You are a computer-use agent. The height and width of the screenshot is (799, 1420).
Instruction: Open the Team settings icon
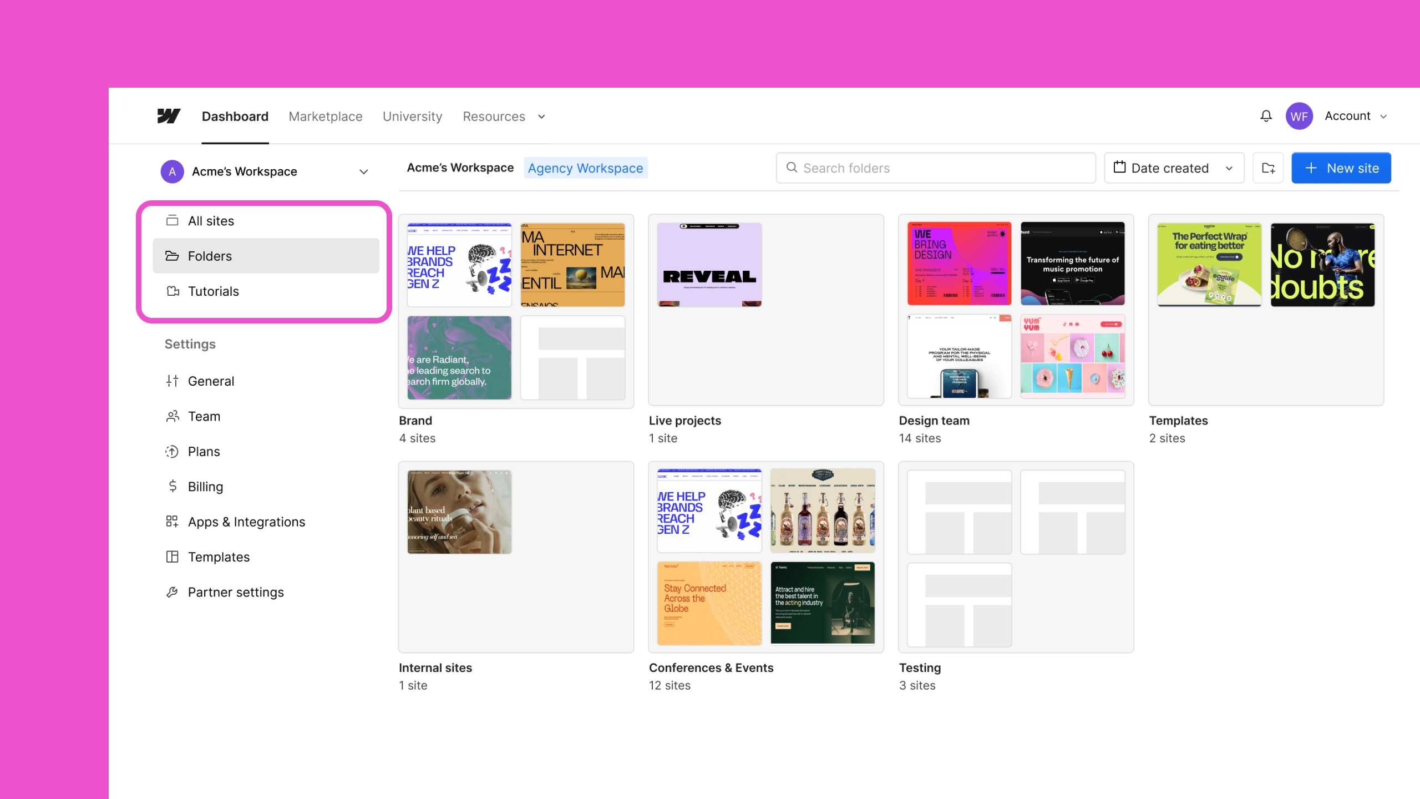coord(172,416)
